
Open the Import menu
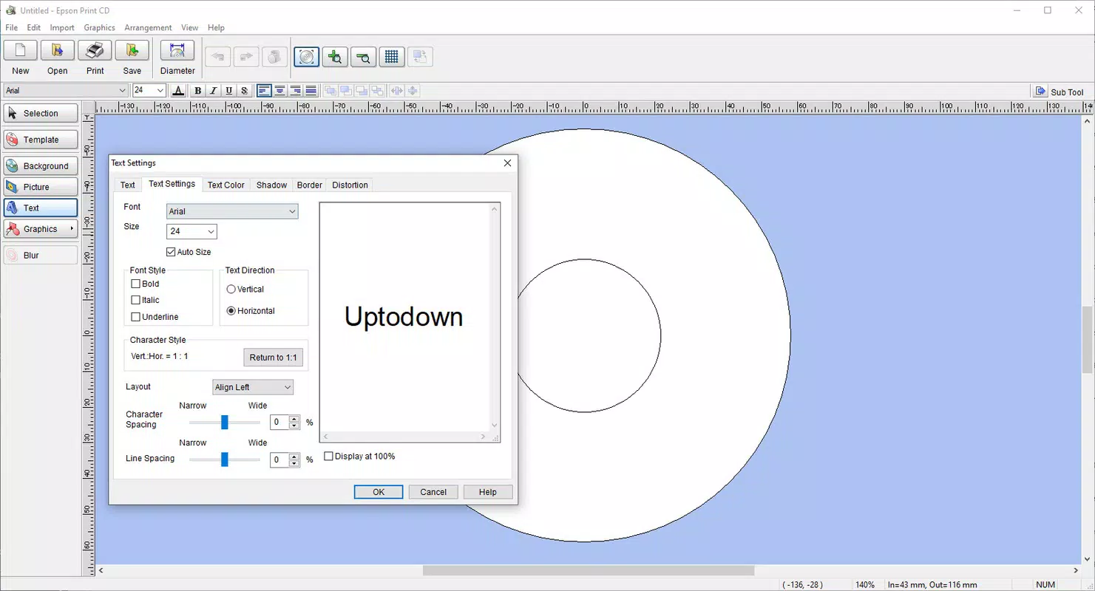pos(62,27)
